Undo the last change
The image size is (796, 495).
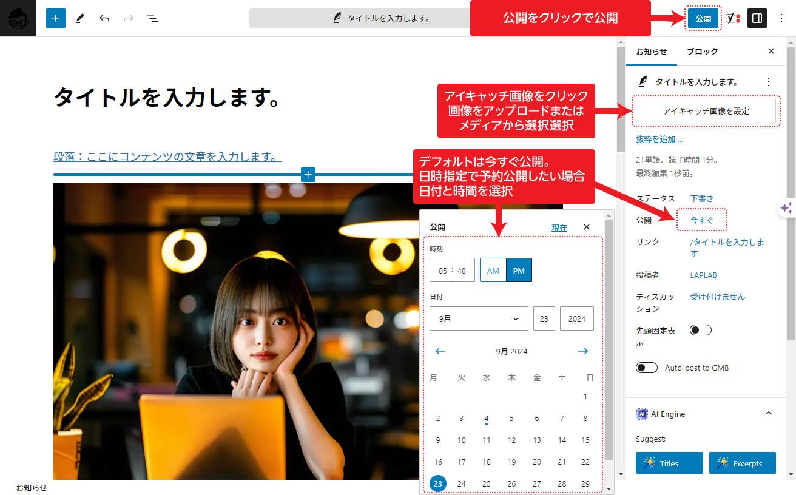click(x=104, y=18)
